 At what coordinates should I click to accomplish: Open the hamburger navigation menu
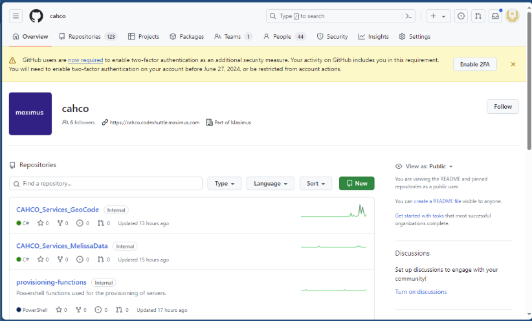pos(16,16)
